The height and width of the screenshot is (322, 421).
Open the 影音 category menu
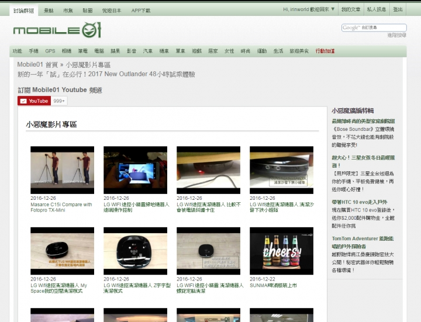(x=132, y=51)
